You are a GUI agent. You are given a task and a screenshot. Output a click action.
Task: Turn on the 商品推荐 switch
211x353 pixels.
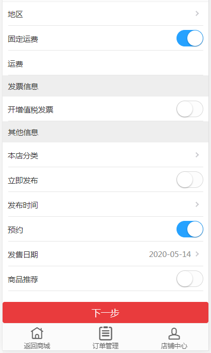click(x=190, y=279)
